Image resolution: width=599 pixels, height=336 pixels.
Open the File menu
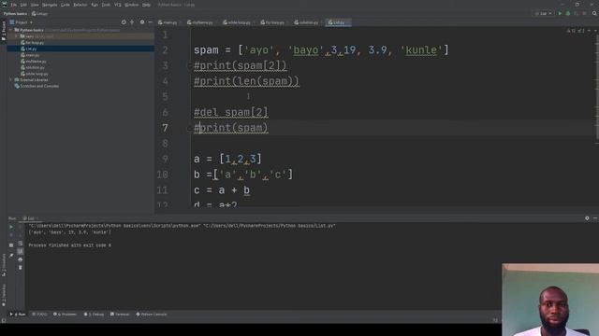tap(14, 5)
